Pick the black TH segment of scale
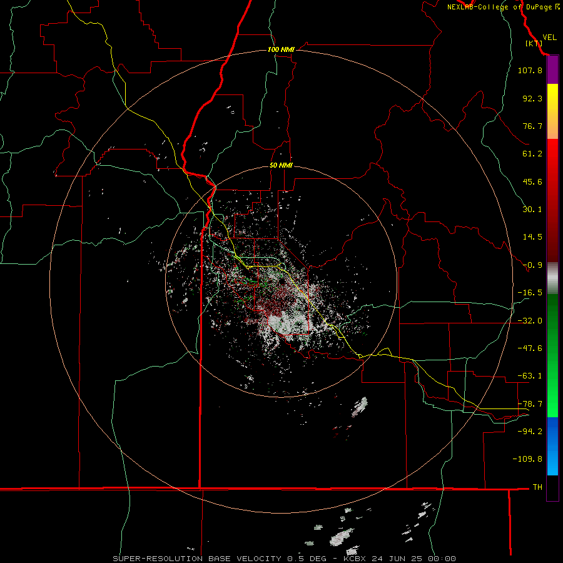This screenshot has width=563, height=563. tap(552, 487)
